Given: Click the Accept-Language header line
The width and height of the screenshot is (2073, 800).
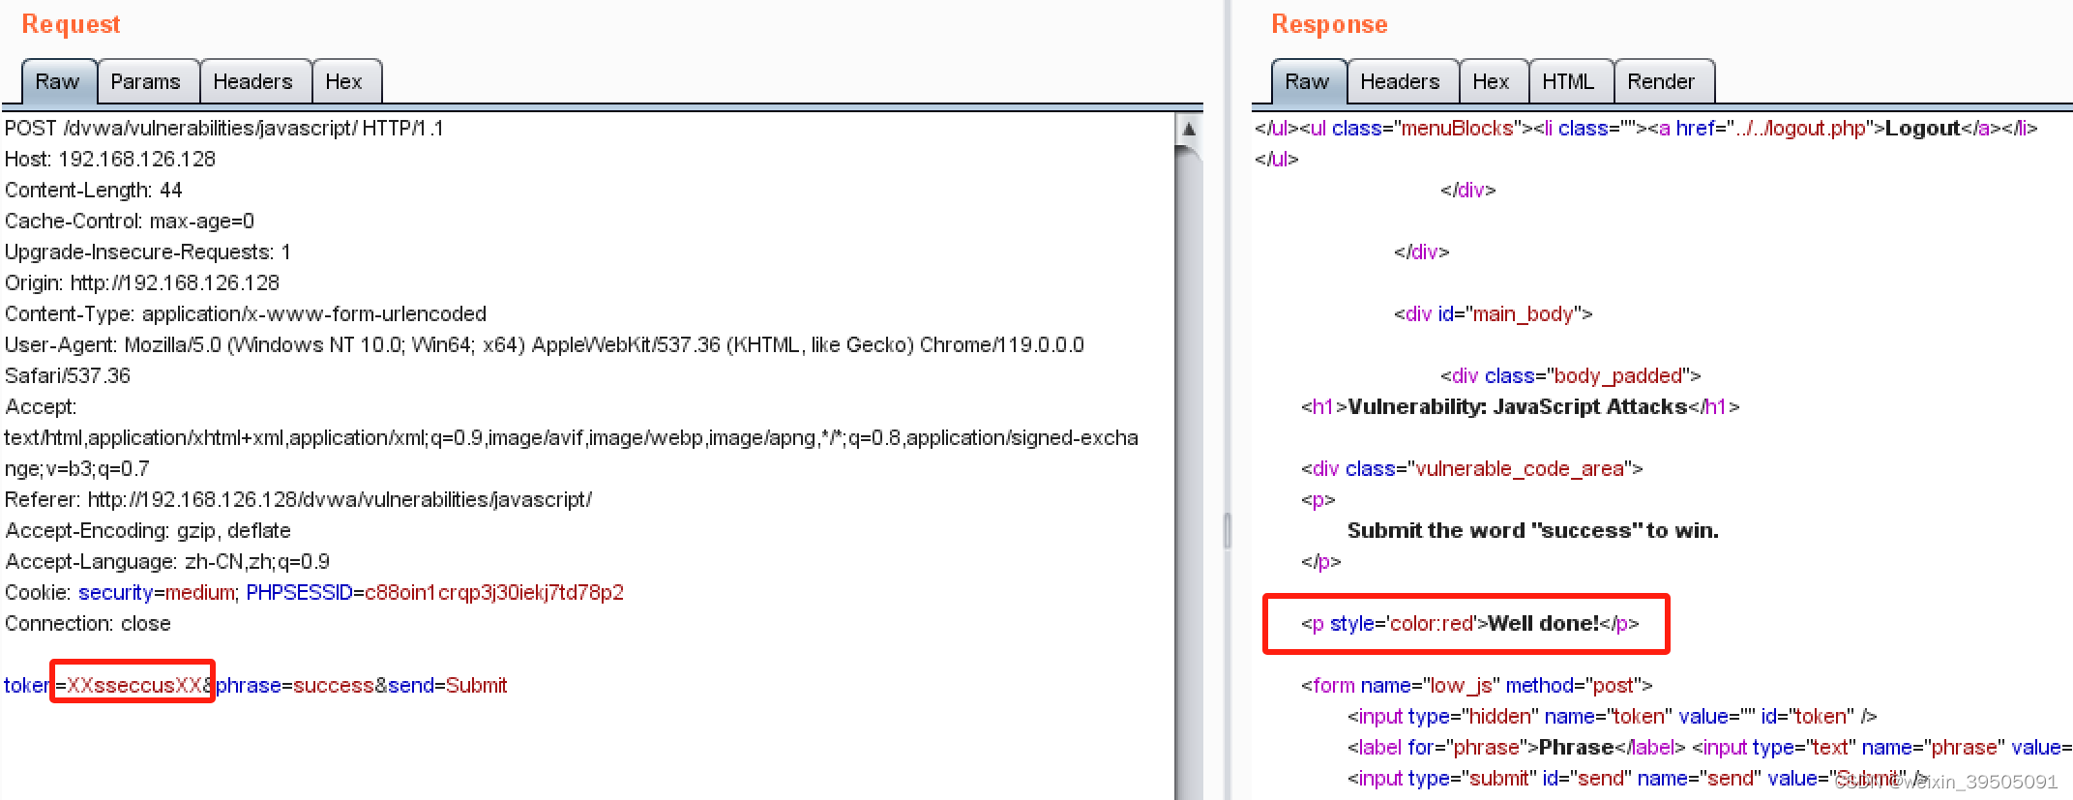Looking at the screenshot, I should coord(167,562).
